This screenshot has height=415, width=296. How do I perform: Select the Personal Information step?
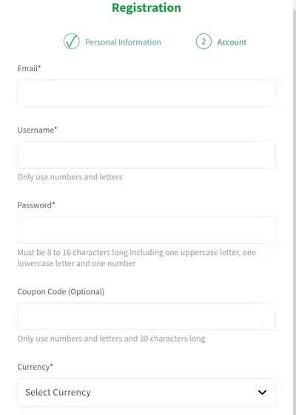click(x=123, y=42)
